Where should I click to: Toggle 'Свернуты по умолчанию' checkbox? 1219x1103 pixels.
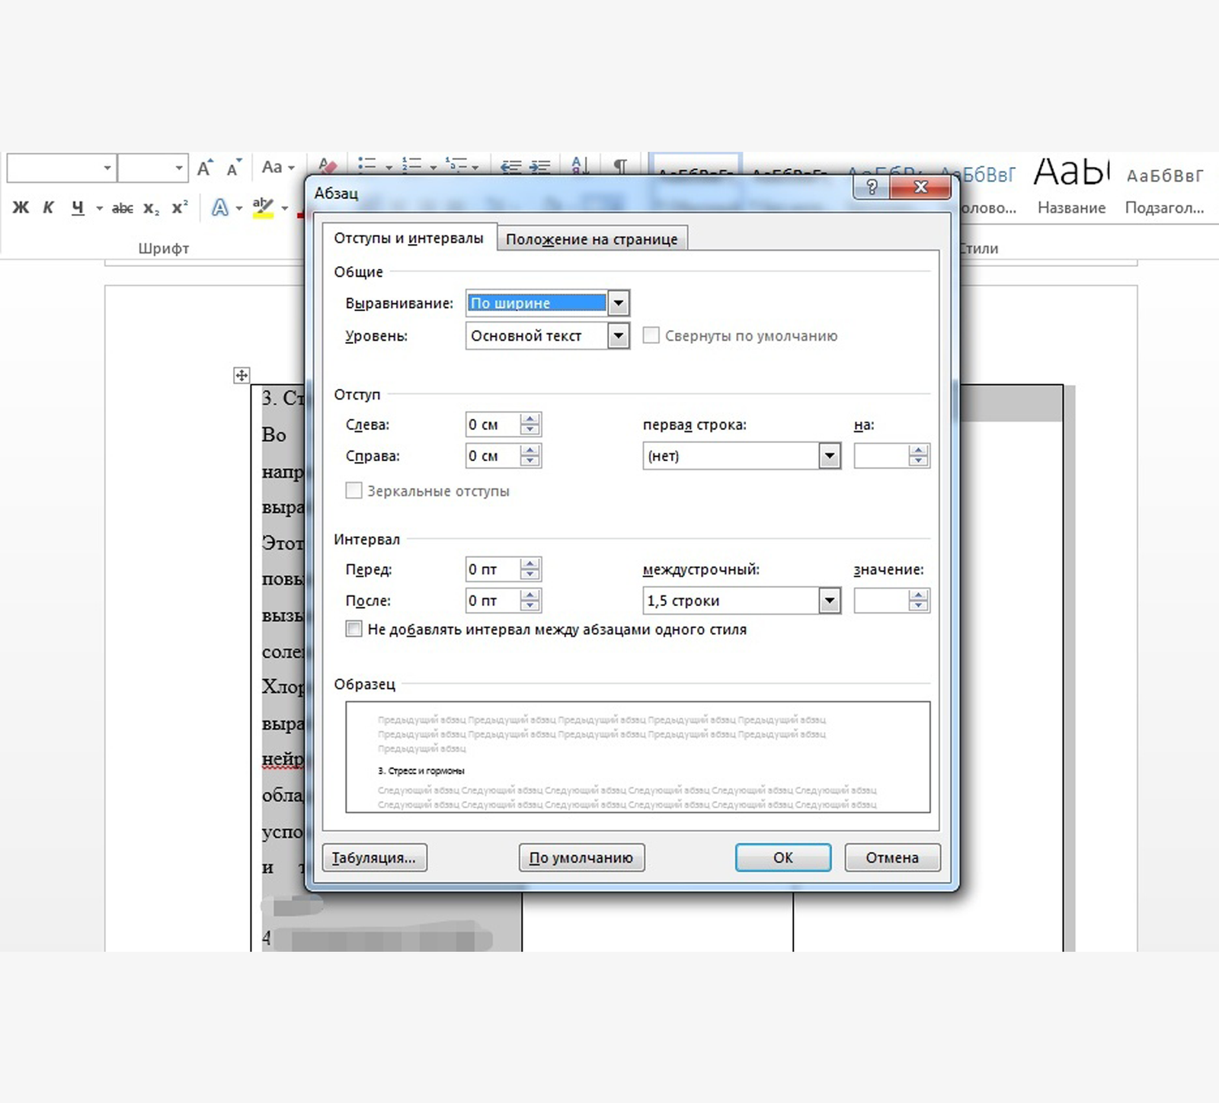651,335
